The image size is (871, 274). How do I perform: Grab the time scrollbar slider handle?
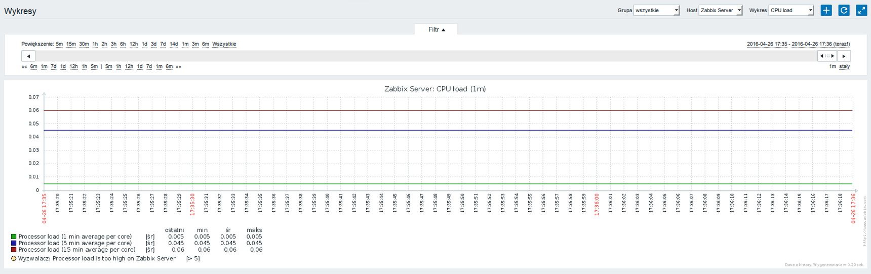click(x=827, y=56)
